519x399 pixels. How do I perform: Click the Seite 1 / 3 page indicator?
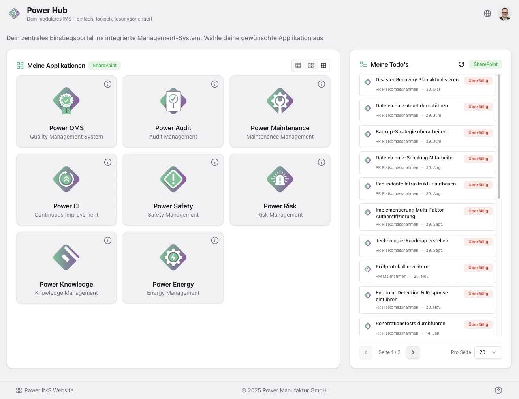[x=389, y=352]
